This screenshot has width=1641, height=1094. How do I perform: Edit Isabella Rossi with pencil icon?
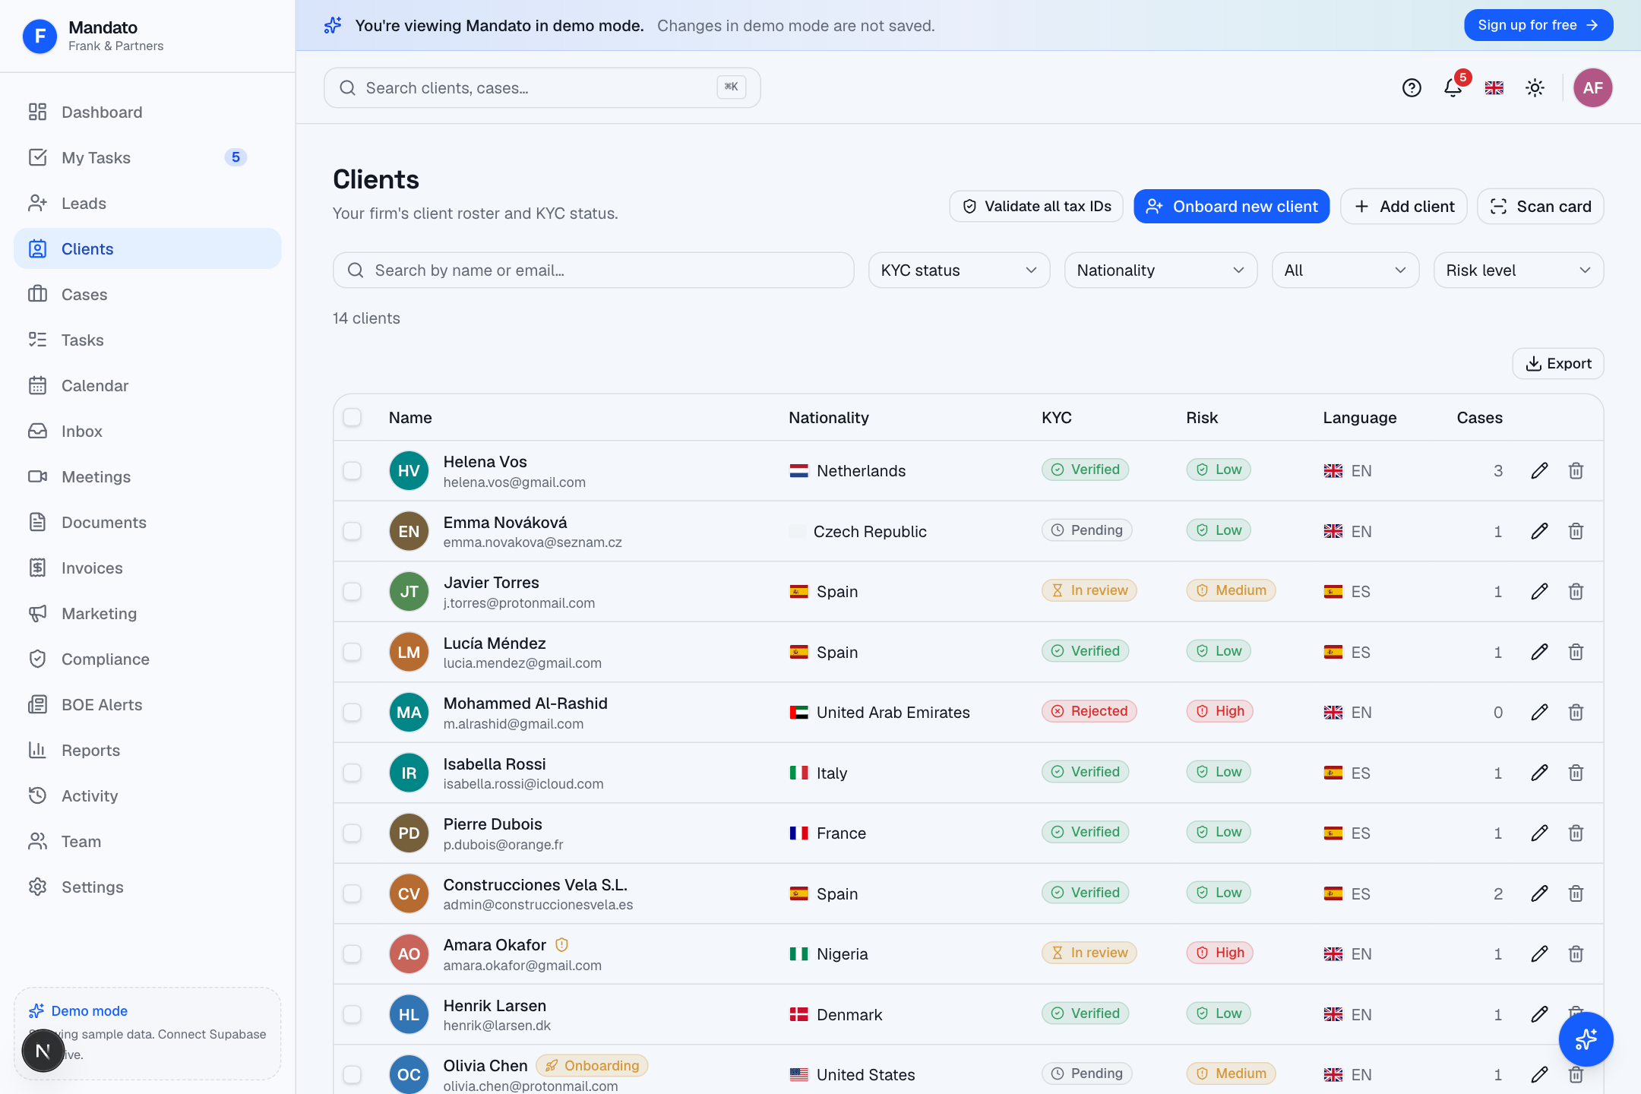1539,773
